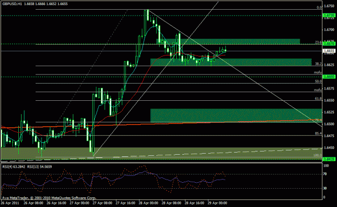The width and height of the screenshot is (337, 207).
Task: Click the 28 Apr 08:00 time label
Action: click(171, 203)
